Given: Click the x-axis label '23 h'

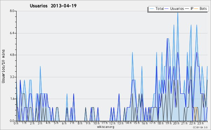Looking at the screenshot, I should (200, 123).
